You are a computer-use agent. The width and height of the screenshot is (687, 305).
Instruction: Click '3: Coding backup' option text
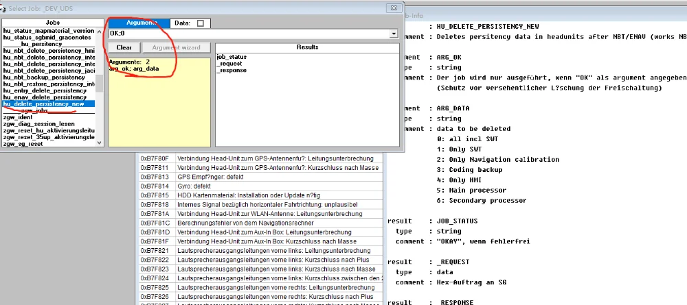coord(469,169)
